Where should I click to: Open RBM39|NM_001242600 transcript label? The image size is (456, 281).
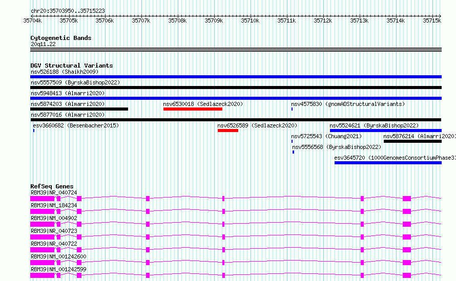(x=58, y=256)
